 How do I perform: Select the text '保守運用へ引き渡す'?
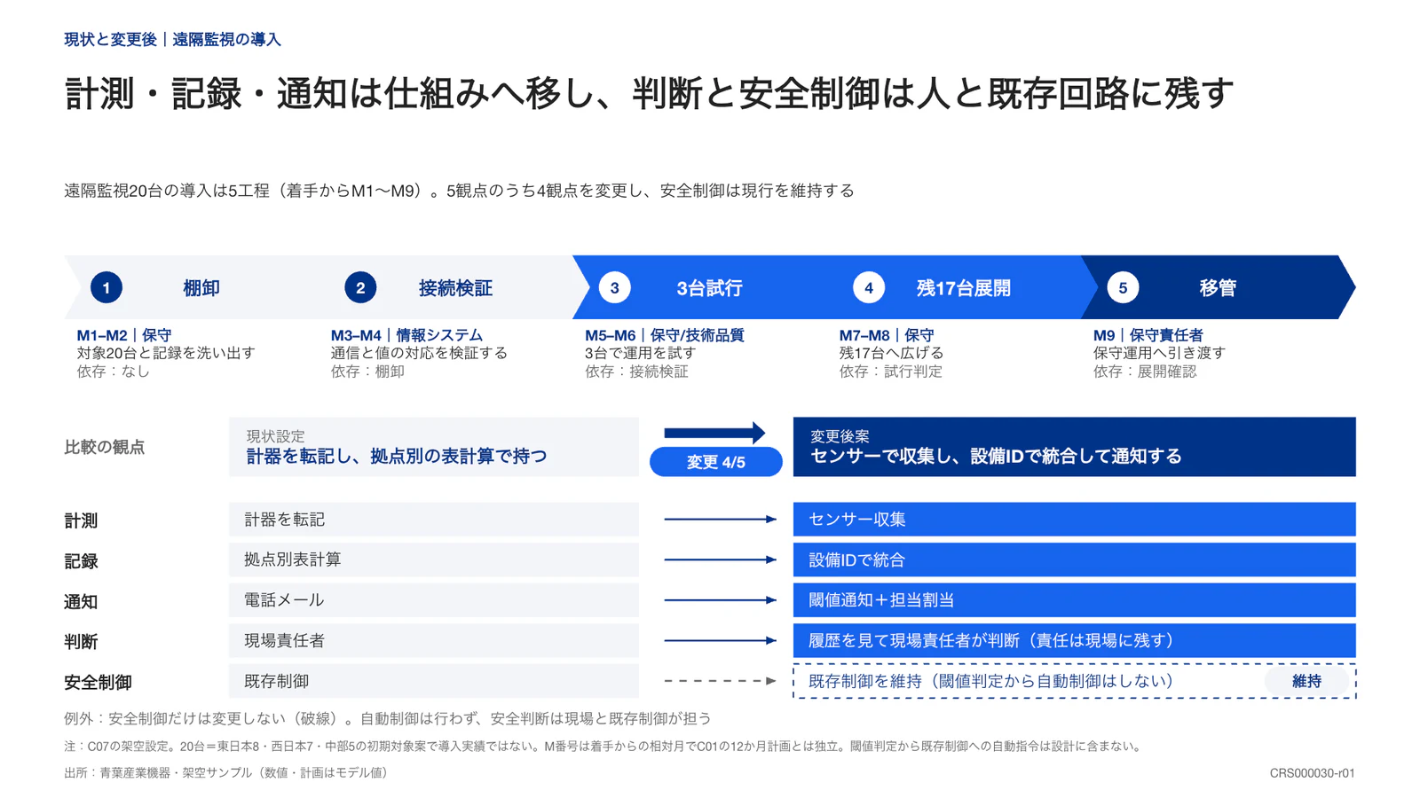pyautogui.click(x=1159, y=353)
